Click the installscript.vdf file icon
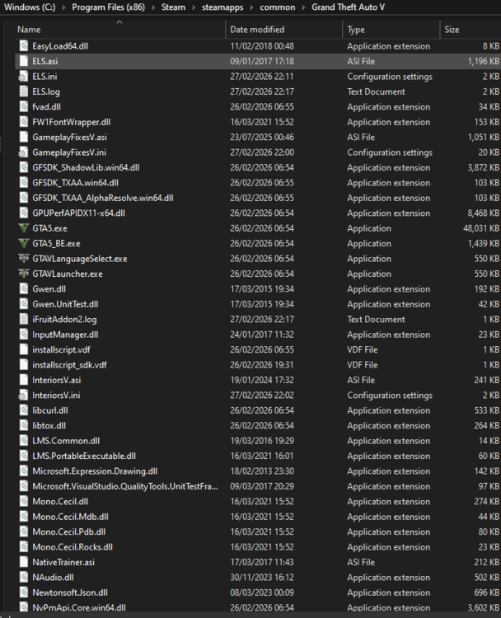This screenshot has width=501, height=618. coord(24,349)
